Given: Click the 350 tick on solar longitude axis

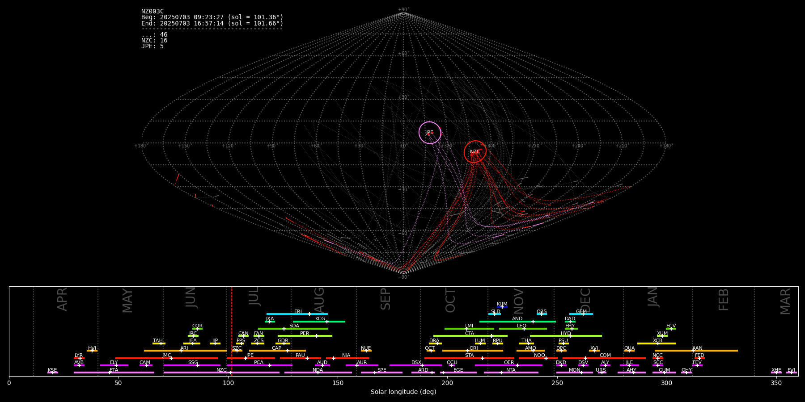Looking at the screenshot, I should (776, 383).
